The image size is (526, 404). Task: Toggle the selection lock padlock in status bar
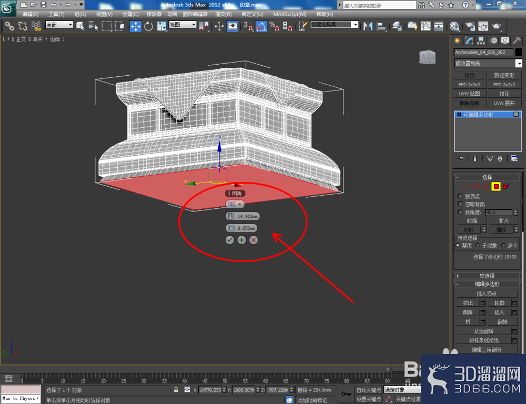point(176,390)
